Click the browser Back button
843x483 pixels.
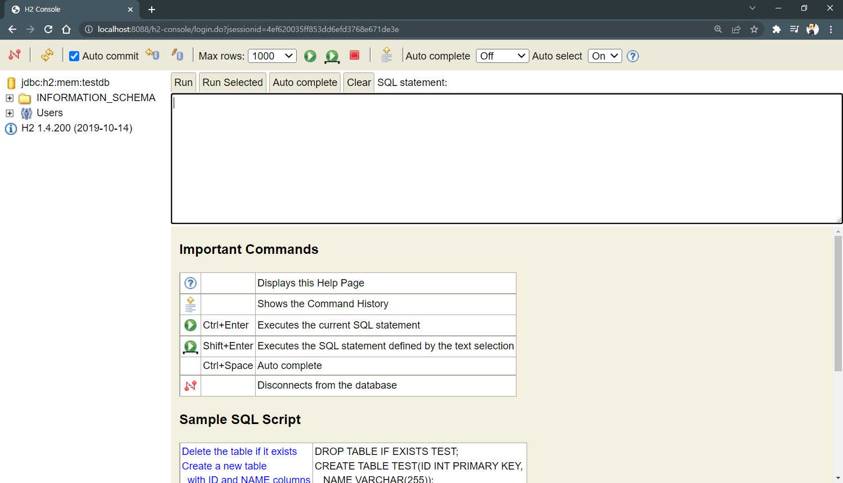tap(12, 29)
